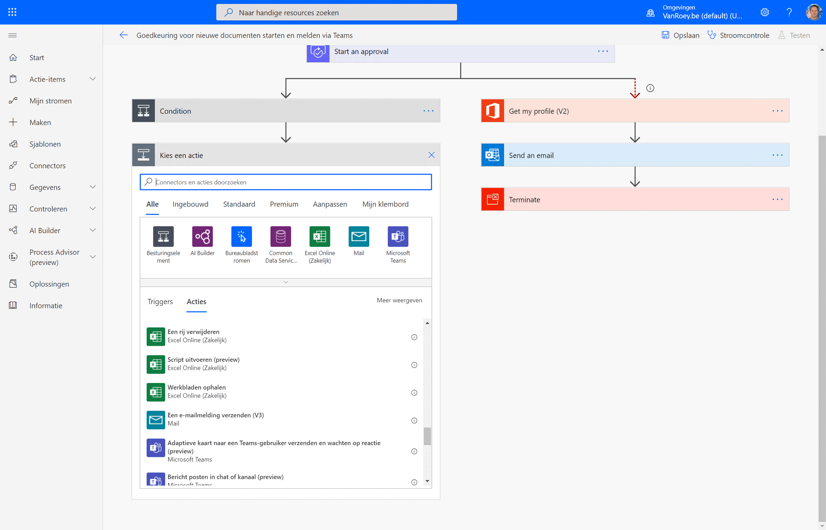Click Meer weergeven link

click(399, 300)
